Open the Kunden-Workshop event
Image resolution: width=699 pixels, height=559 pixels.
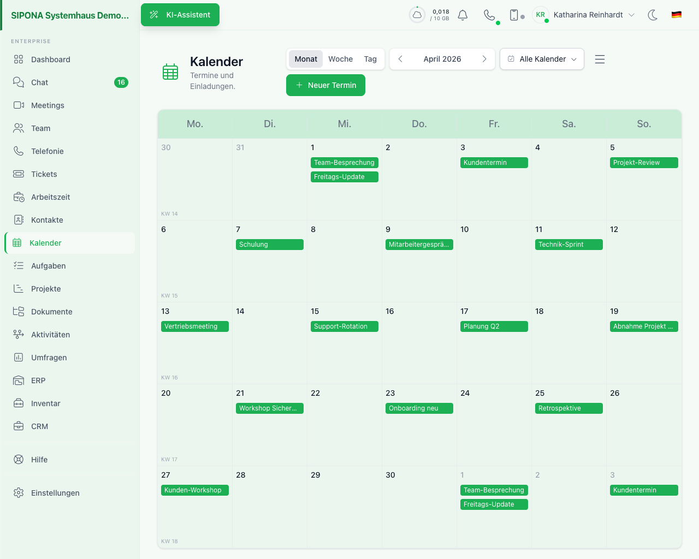195,490
